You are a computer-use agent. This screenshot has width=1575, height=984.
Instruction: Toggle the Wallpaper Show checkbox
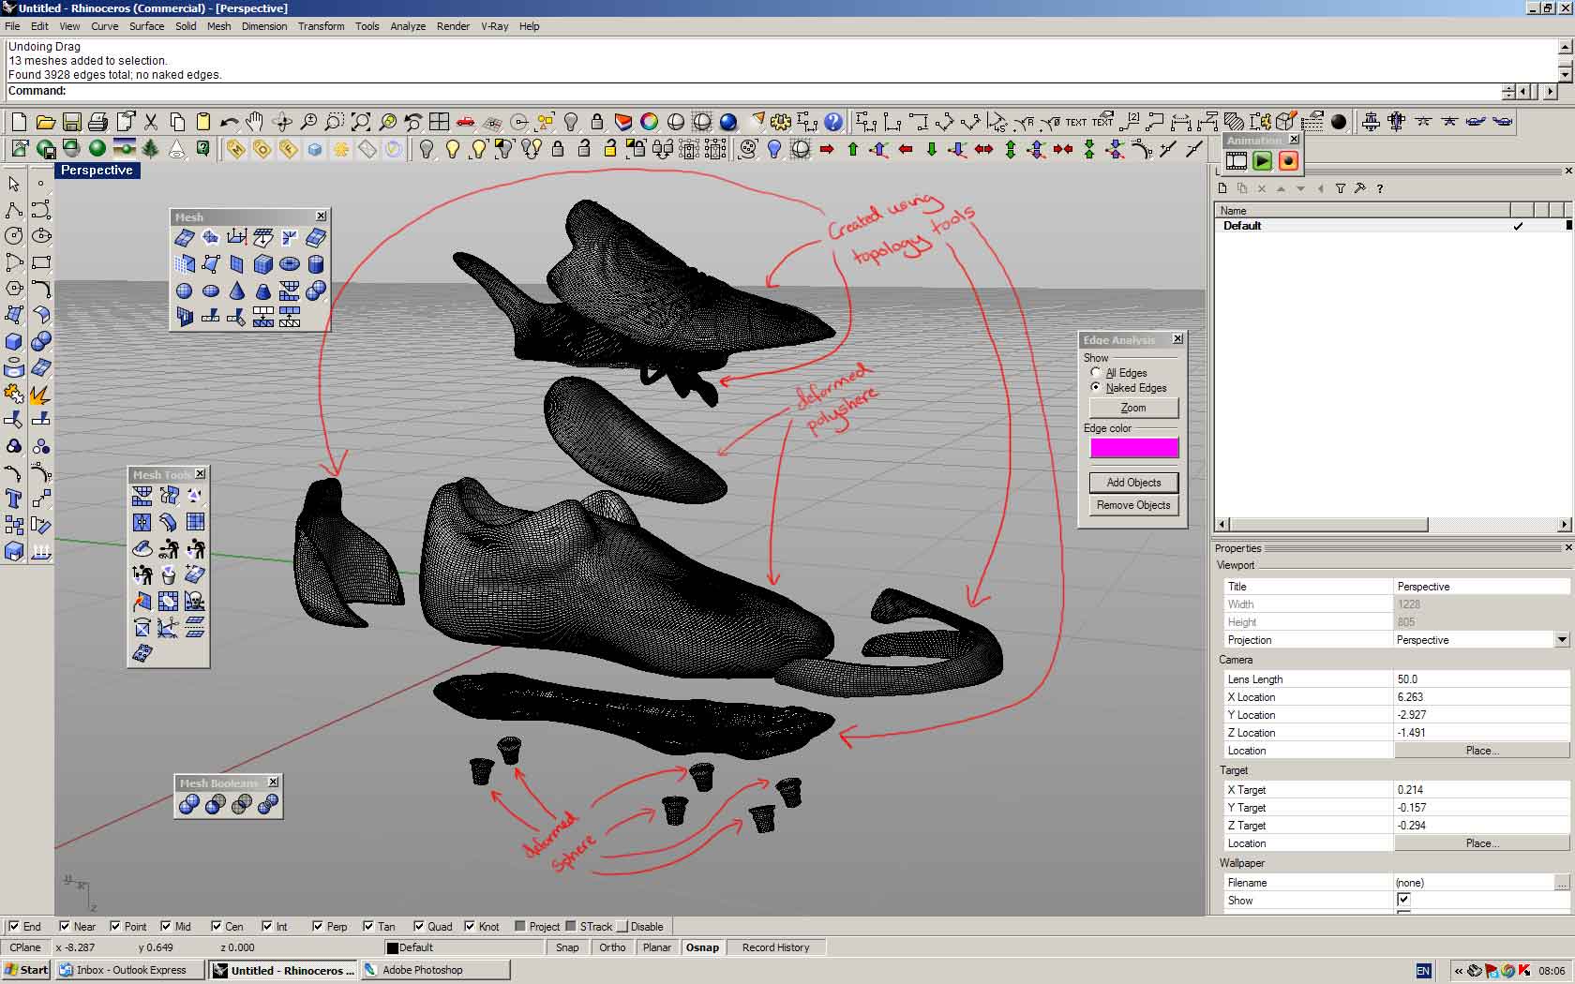pos(1403,900)
